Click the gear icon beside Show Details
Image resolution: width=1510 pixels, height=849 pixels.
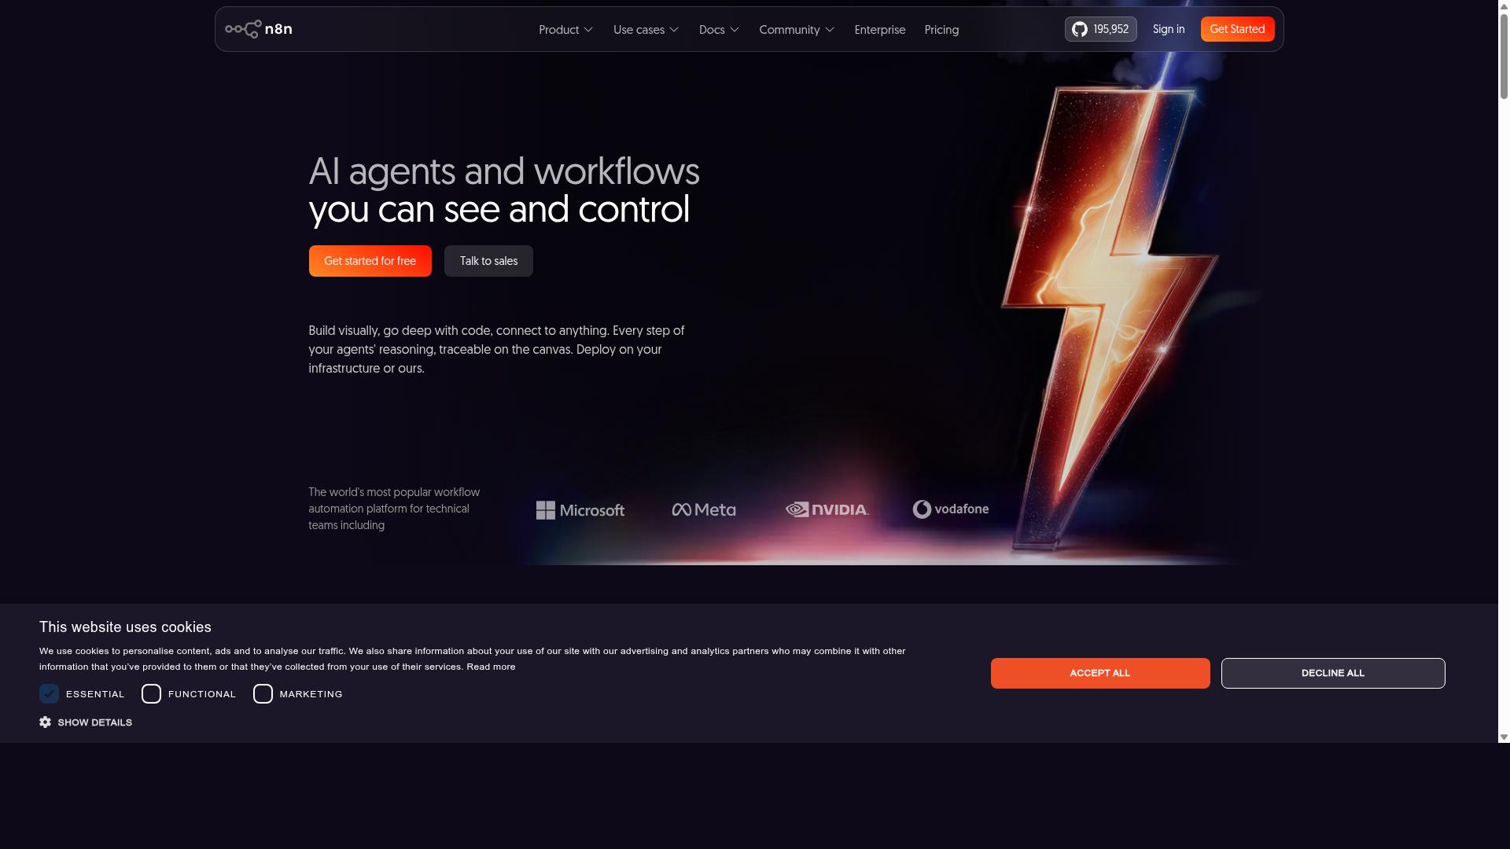[x=46, y=722]
